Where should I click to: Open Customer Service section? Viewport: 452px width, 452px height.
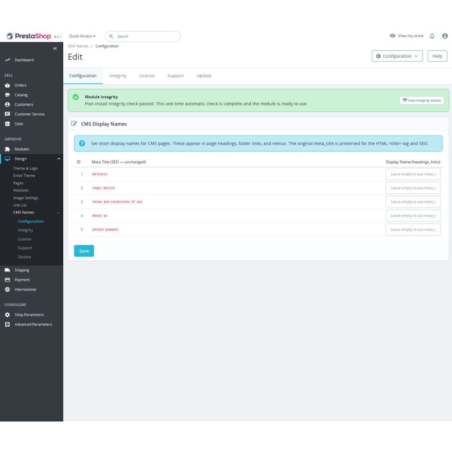point(29,114)
